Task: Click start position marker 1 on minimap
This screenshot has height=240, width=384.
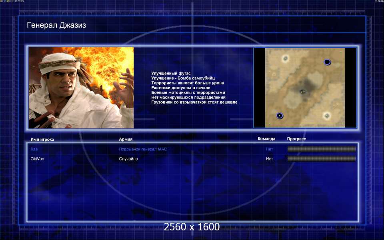Action: [x=280, y=116]
